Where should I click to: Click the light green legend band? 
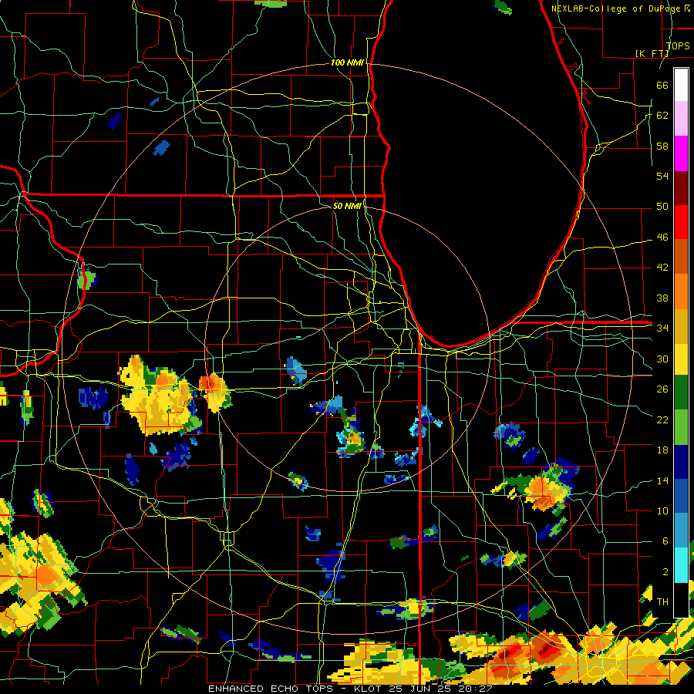click(681, 426)
